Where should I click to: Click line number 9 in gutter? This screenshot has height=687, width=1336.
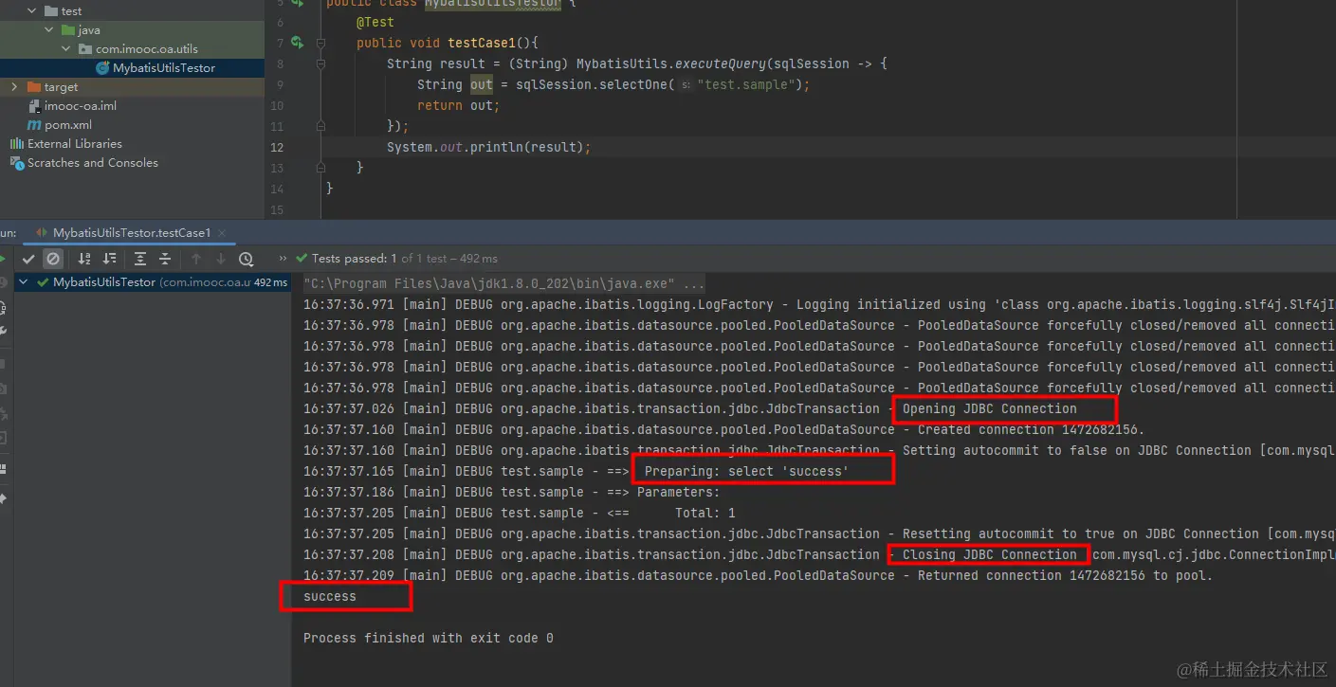coord(280,84)
